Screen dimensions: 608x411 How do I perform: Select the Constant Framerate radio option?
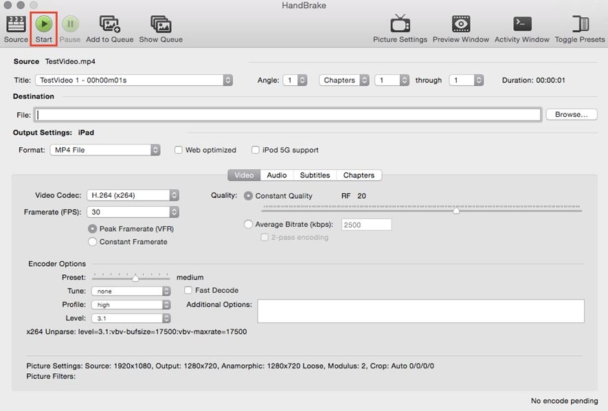tap(92, 241)
